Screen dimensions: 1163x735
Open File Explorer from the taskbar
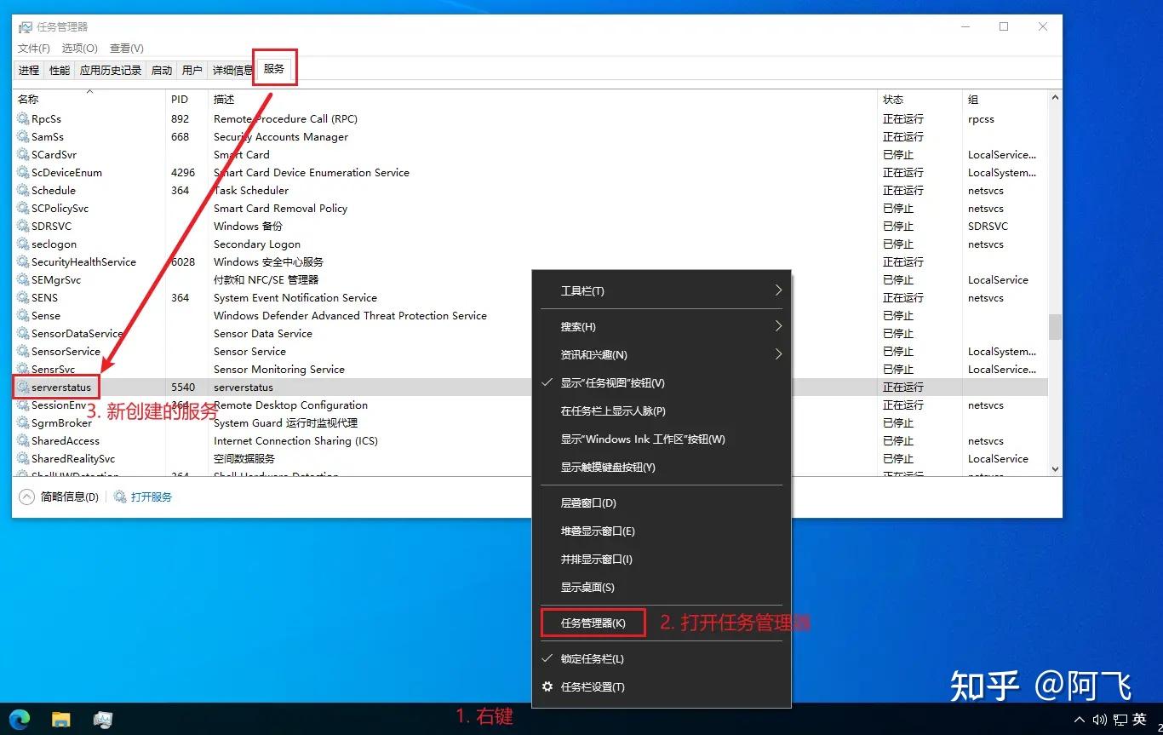60,719
